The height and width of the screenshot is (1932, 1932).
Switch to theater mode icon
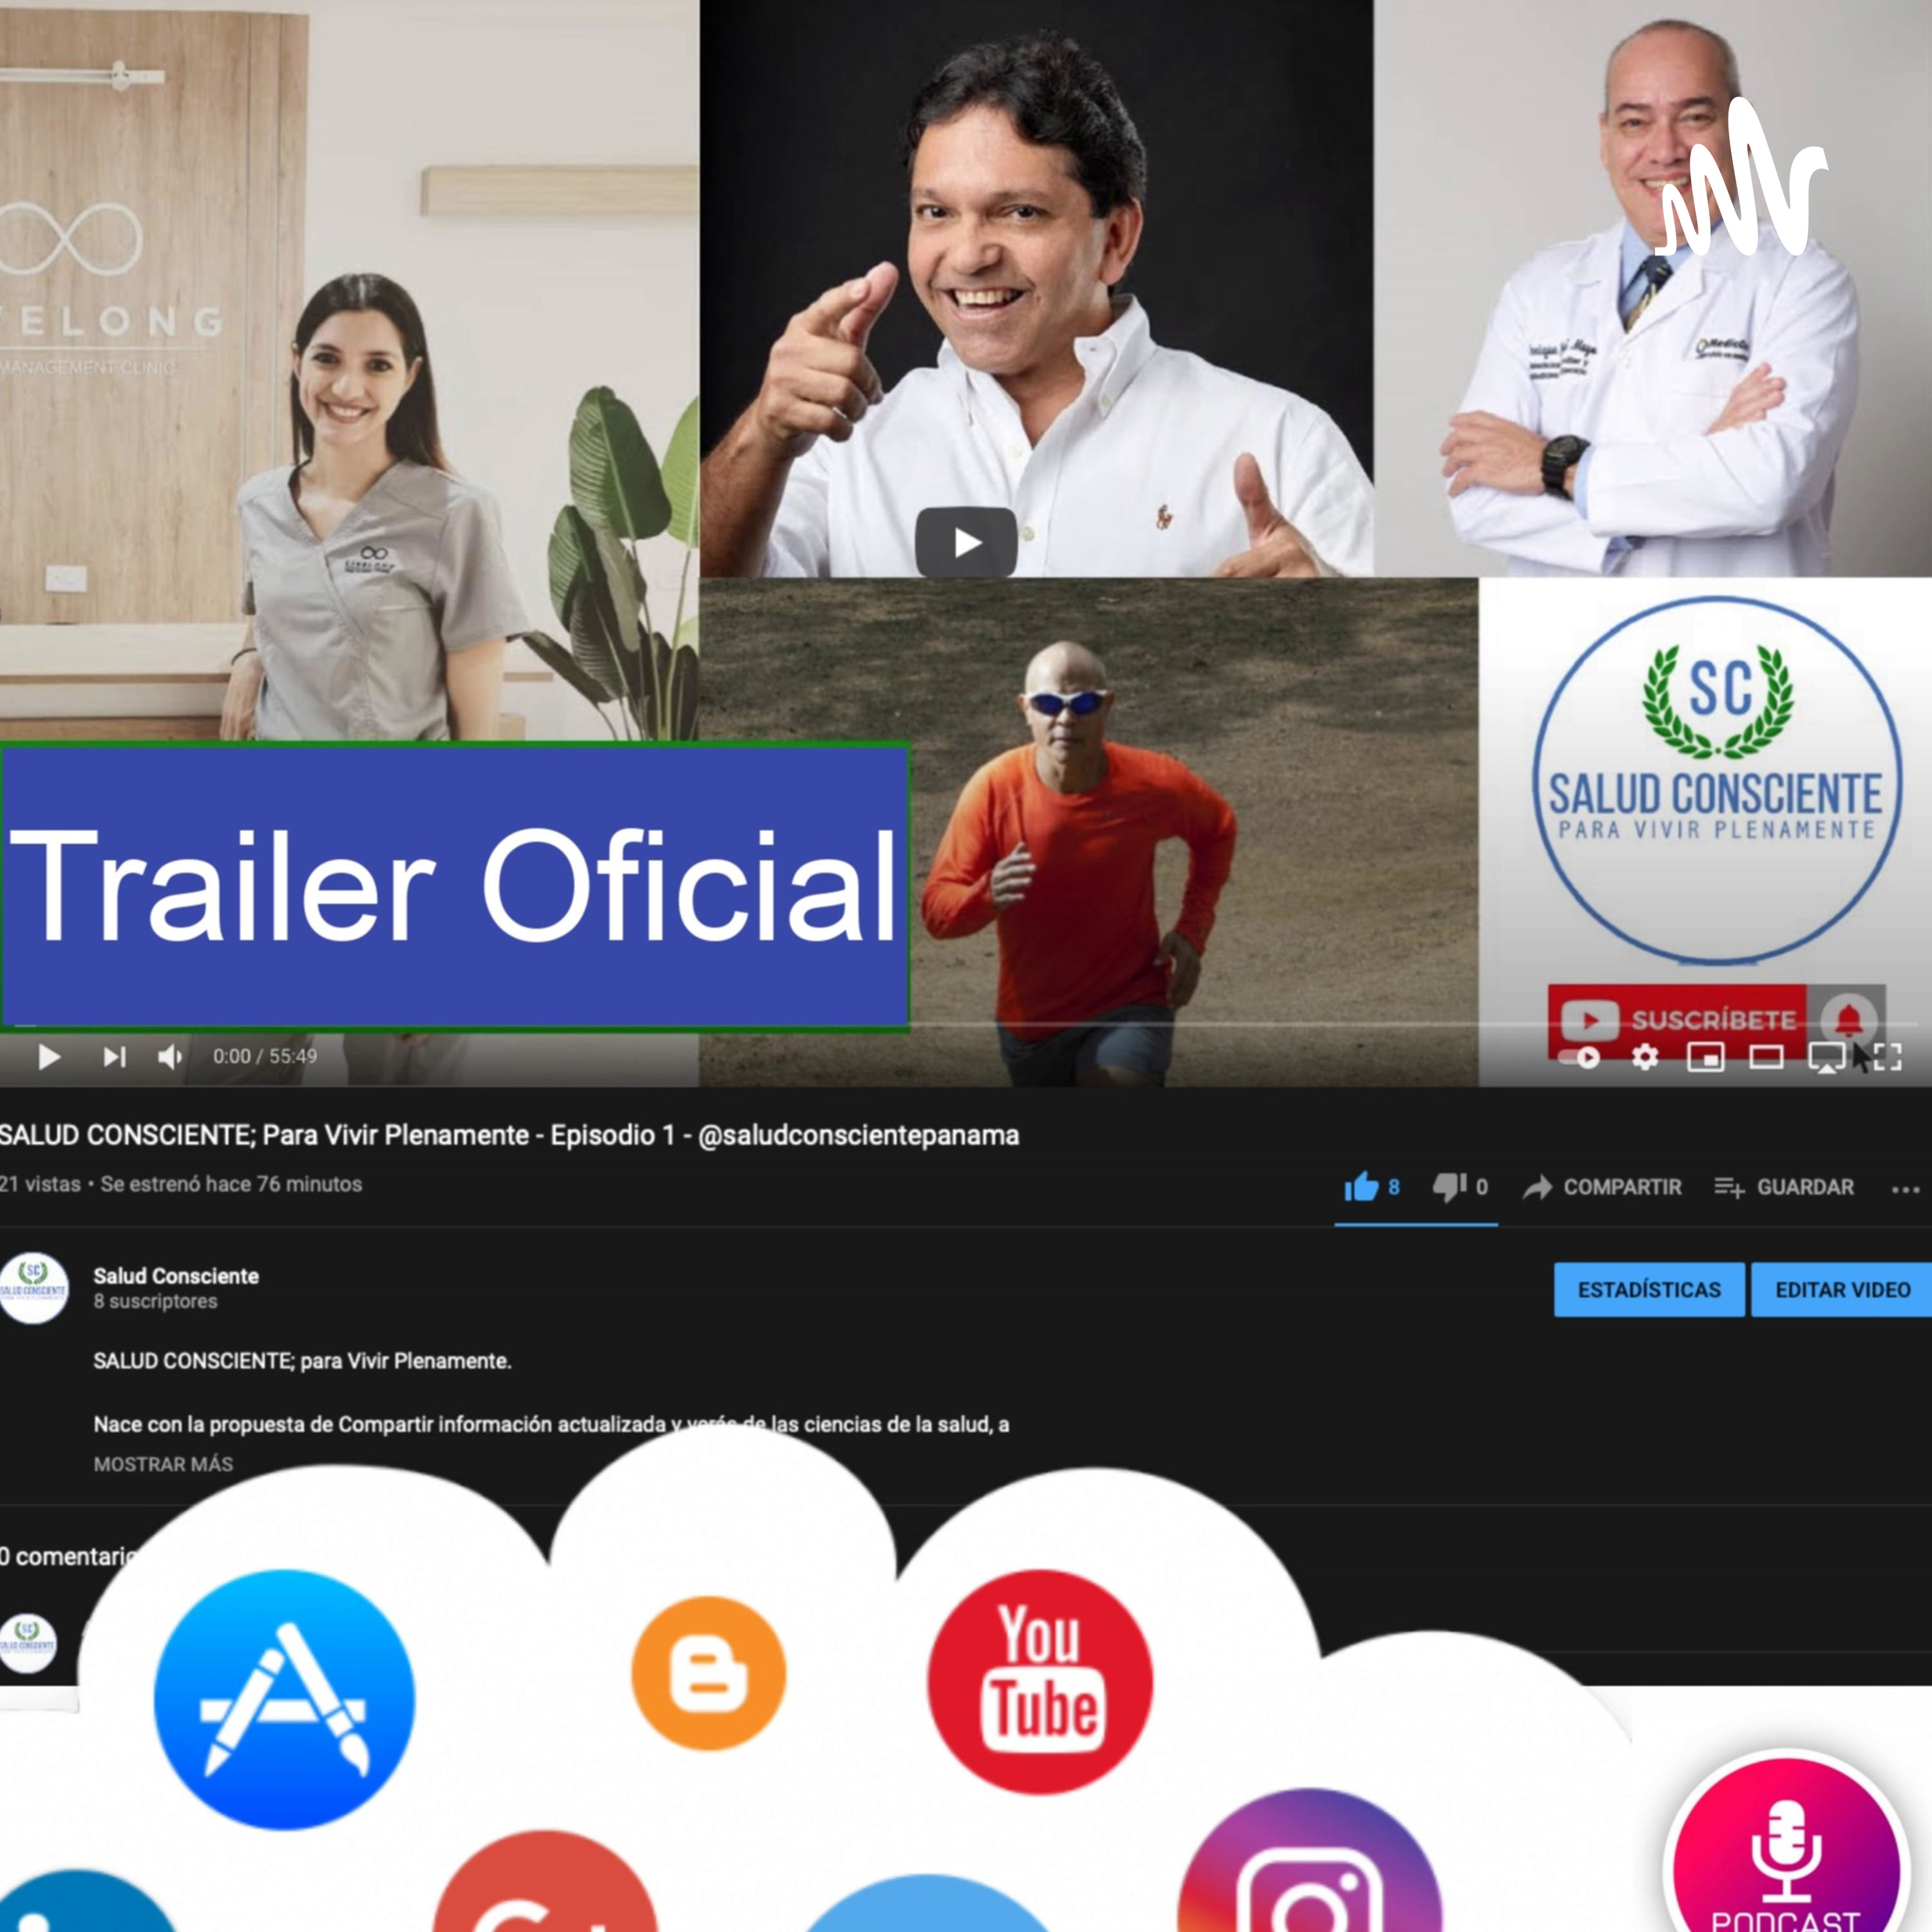[1766, 1057]
